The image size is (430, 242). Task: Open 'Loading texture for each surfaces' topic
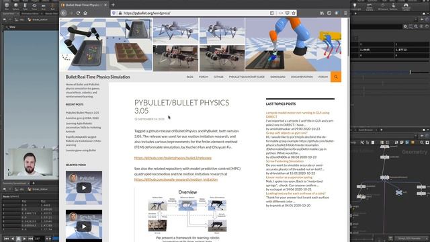pyautogui.click(x=296, y=194)
